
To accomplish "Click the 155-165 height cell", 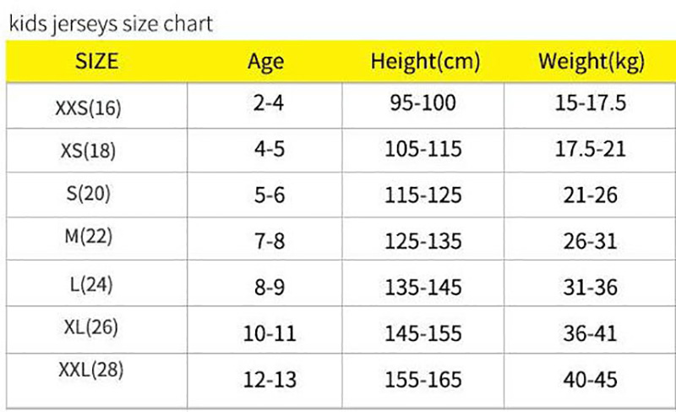I will (423, 378).
